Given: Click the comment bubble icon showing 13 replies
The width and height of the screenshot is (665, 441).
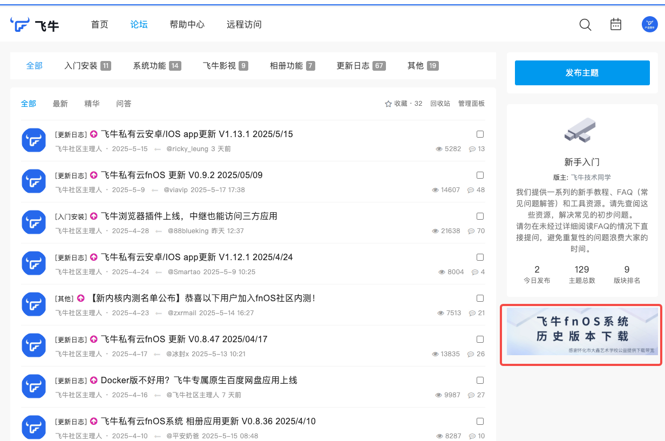Looking at the screenshot, I should (472, 149).
